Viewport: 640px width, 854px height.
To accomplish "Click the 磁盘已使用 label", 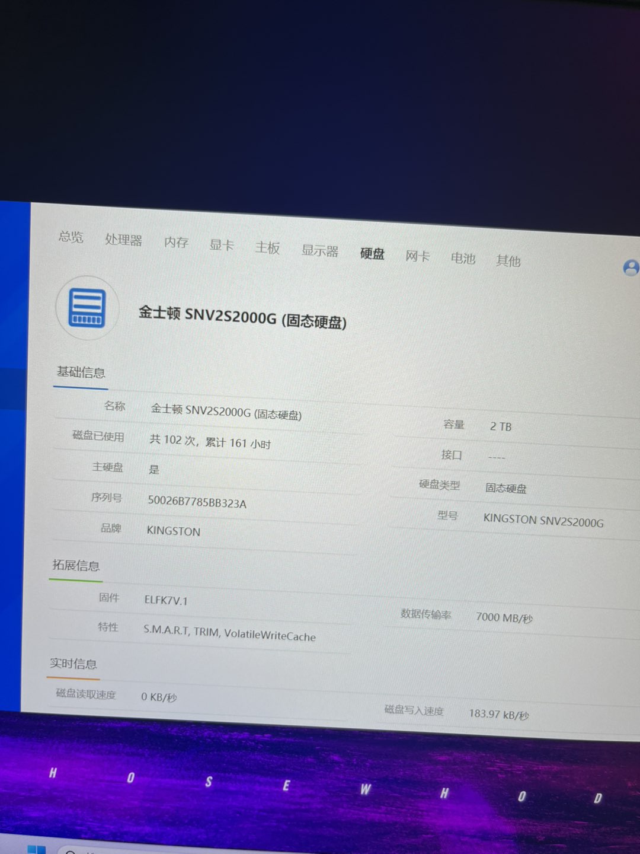I will [98, 436].
